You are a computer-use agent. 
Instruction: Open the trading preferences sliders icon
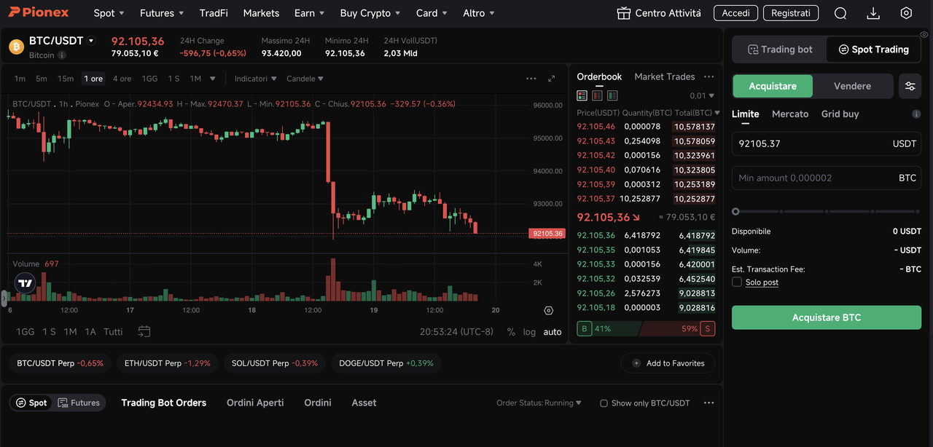pyautogui.click(x=910, y=86)
